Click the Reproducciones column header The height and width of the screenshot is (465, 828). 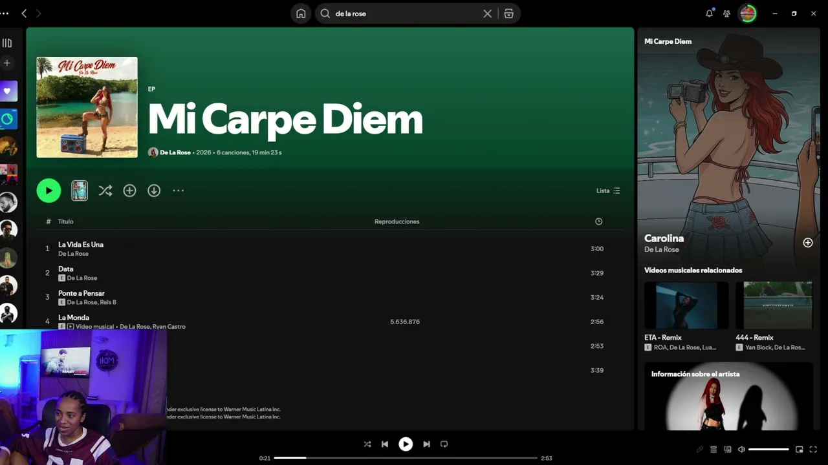(x=397, y=222)
